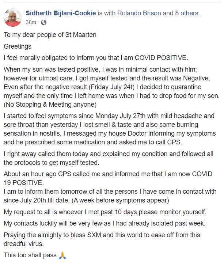Viewport: 224px width, 265px height.
Task: Click the "Greetings" line
Action: point(18,46)
